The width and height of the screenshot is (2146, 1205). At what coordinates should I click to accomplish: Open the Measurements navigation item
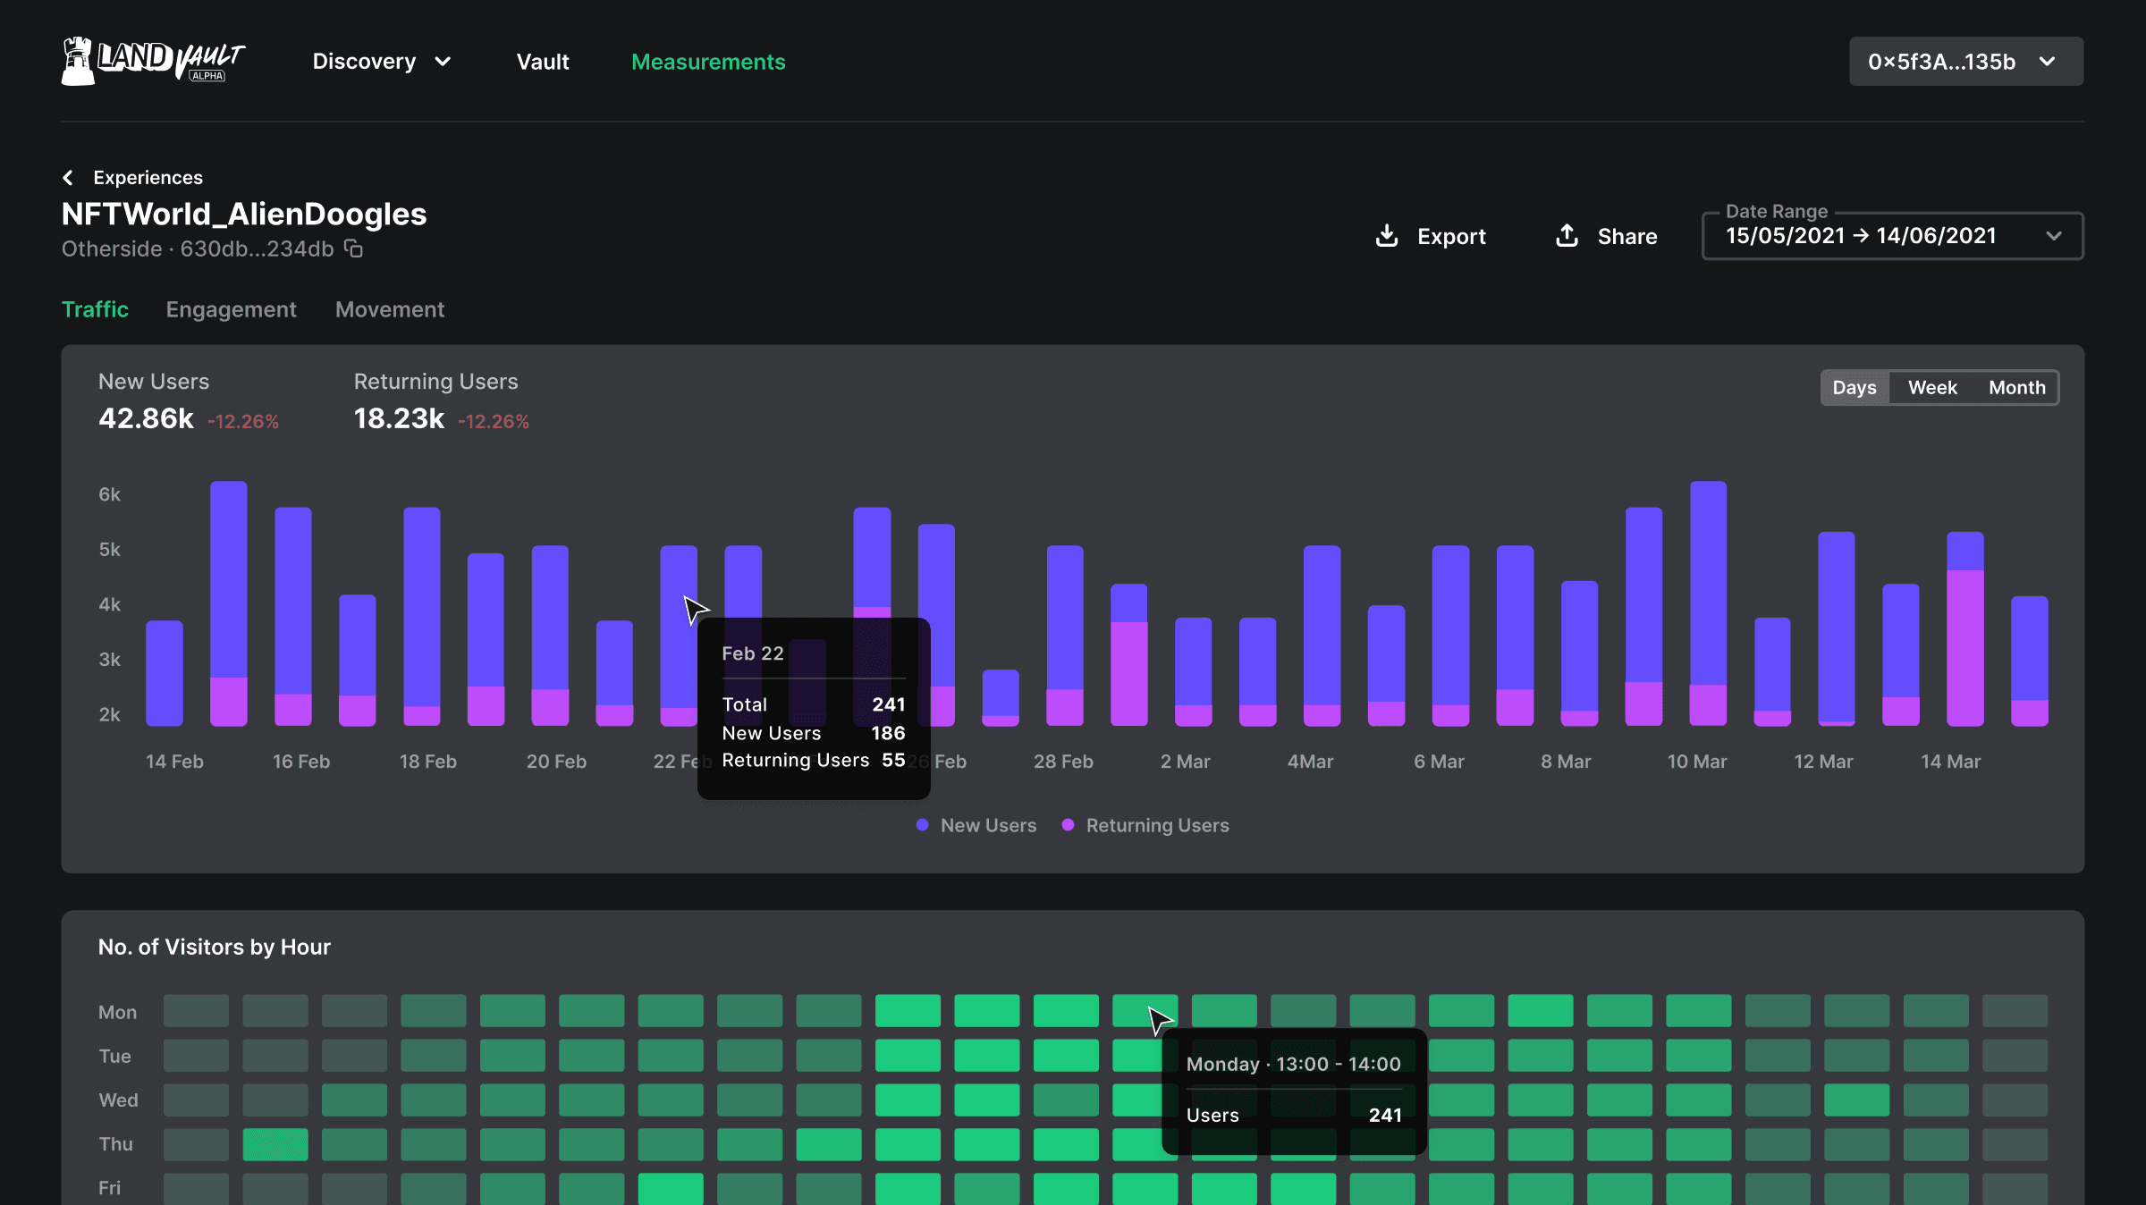point(708,62)
